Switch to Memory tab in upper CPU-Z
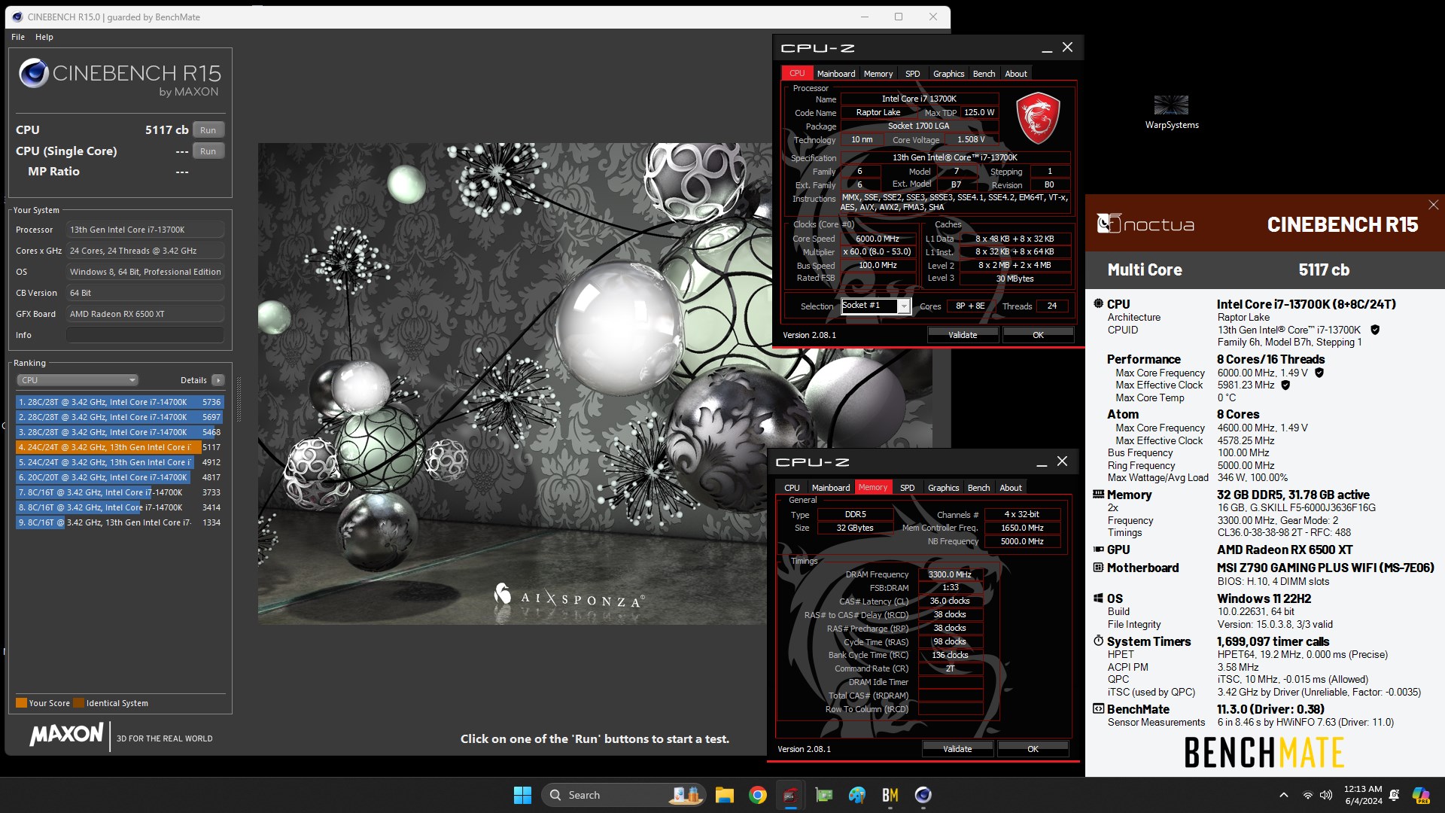 [878, 74]
